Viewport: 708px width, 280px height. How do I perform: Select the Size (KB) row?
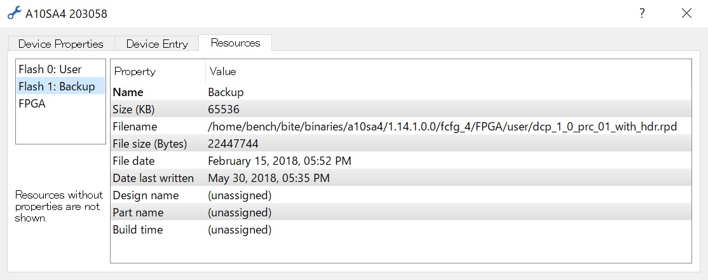[x=401, y=109]
